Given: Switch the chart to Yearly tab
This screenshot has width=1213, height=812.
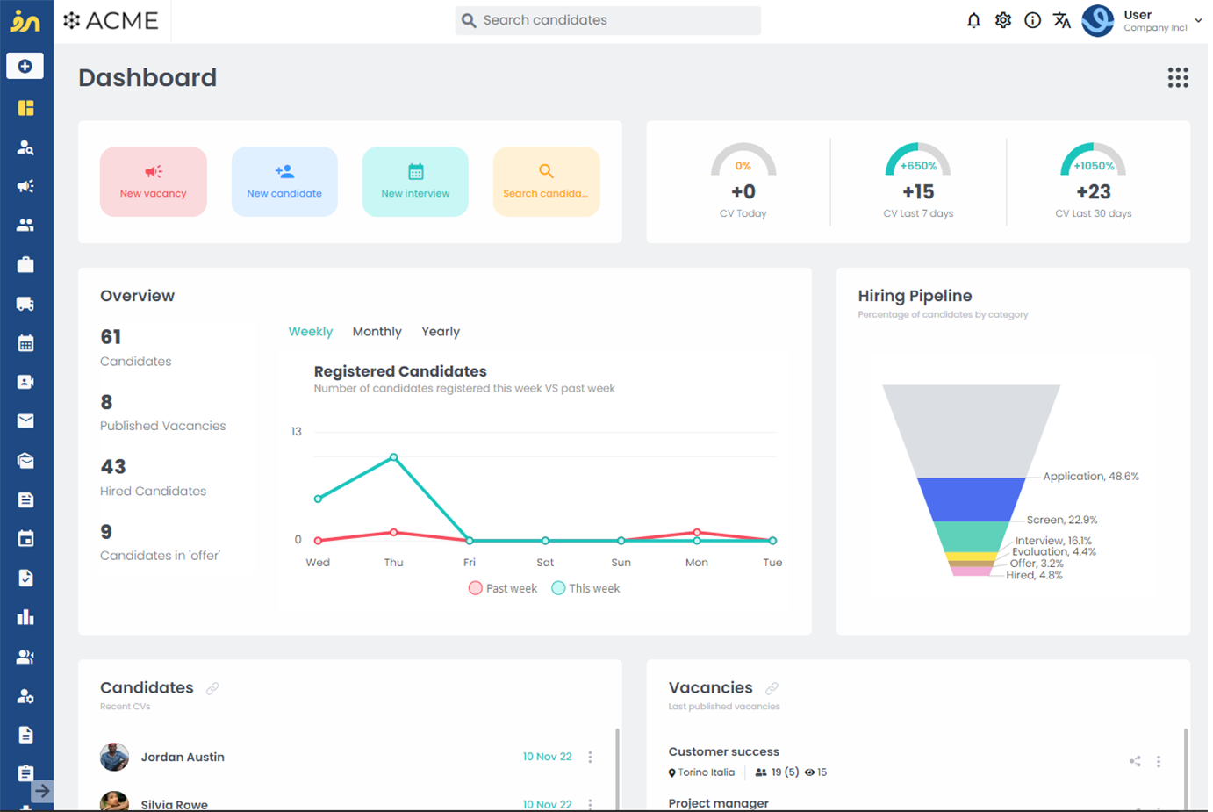Looking at the screenshot, I should [440, 332].
